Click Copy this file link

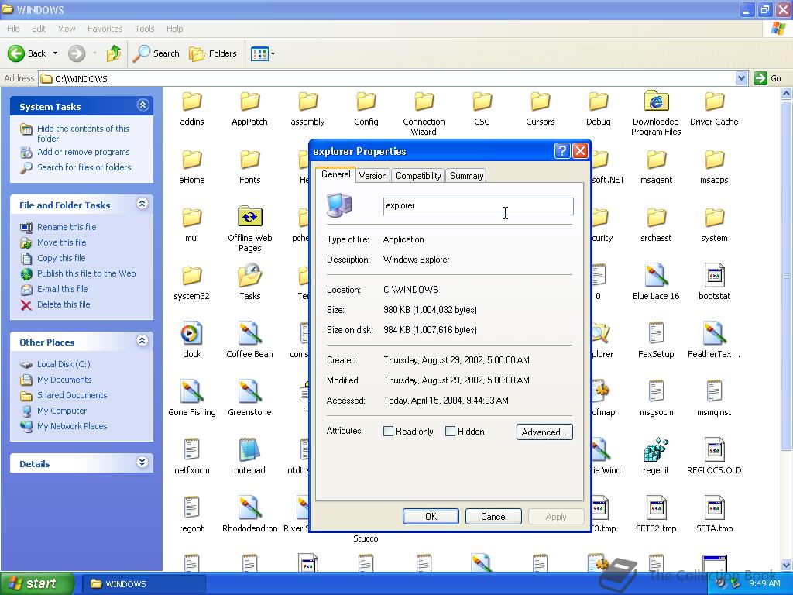tap(61, 258)
